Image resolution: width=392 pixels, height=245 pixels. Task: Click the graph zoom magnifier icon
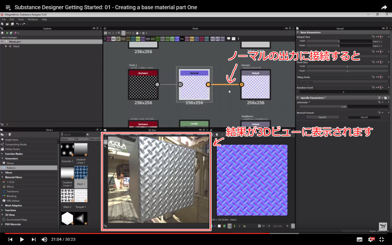[x=119, y=33]
